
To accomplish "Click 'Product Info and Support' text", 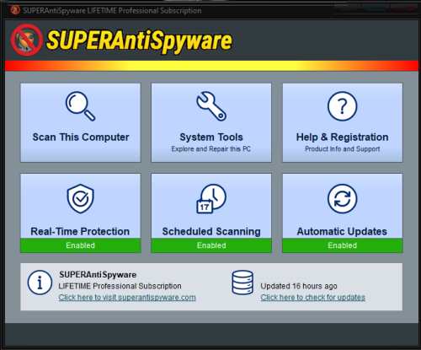I will (343, 149).
